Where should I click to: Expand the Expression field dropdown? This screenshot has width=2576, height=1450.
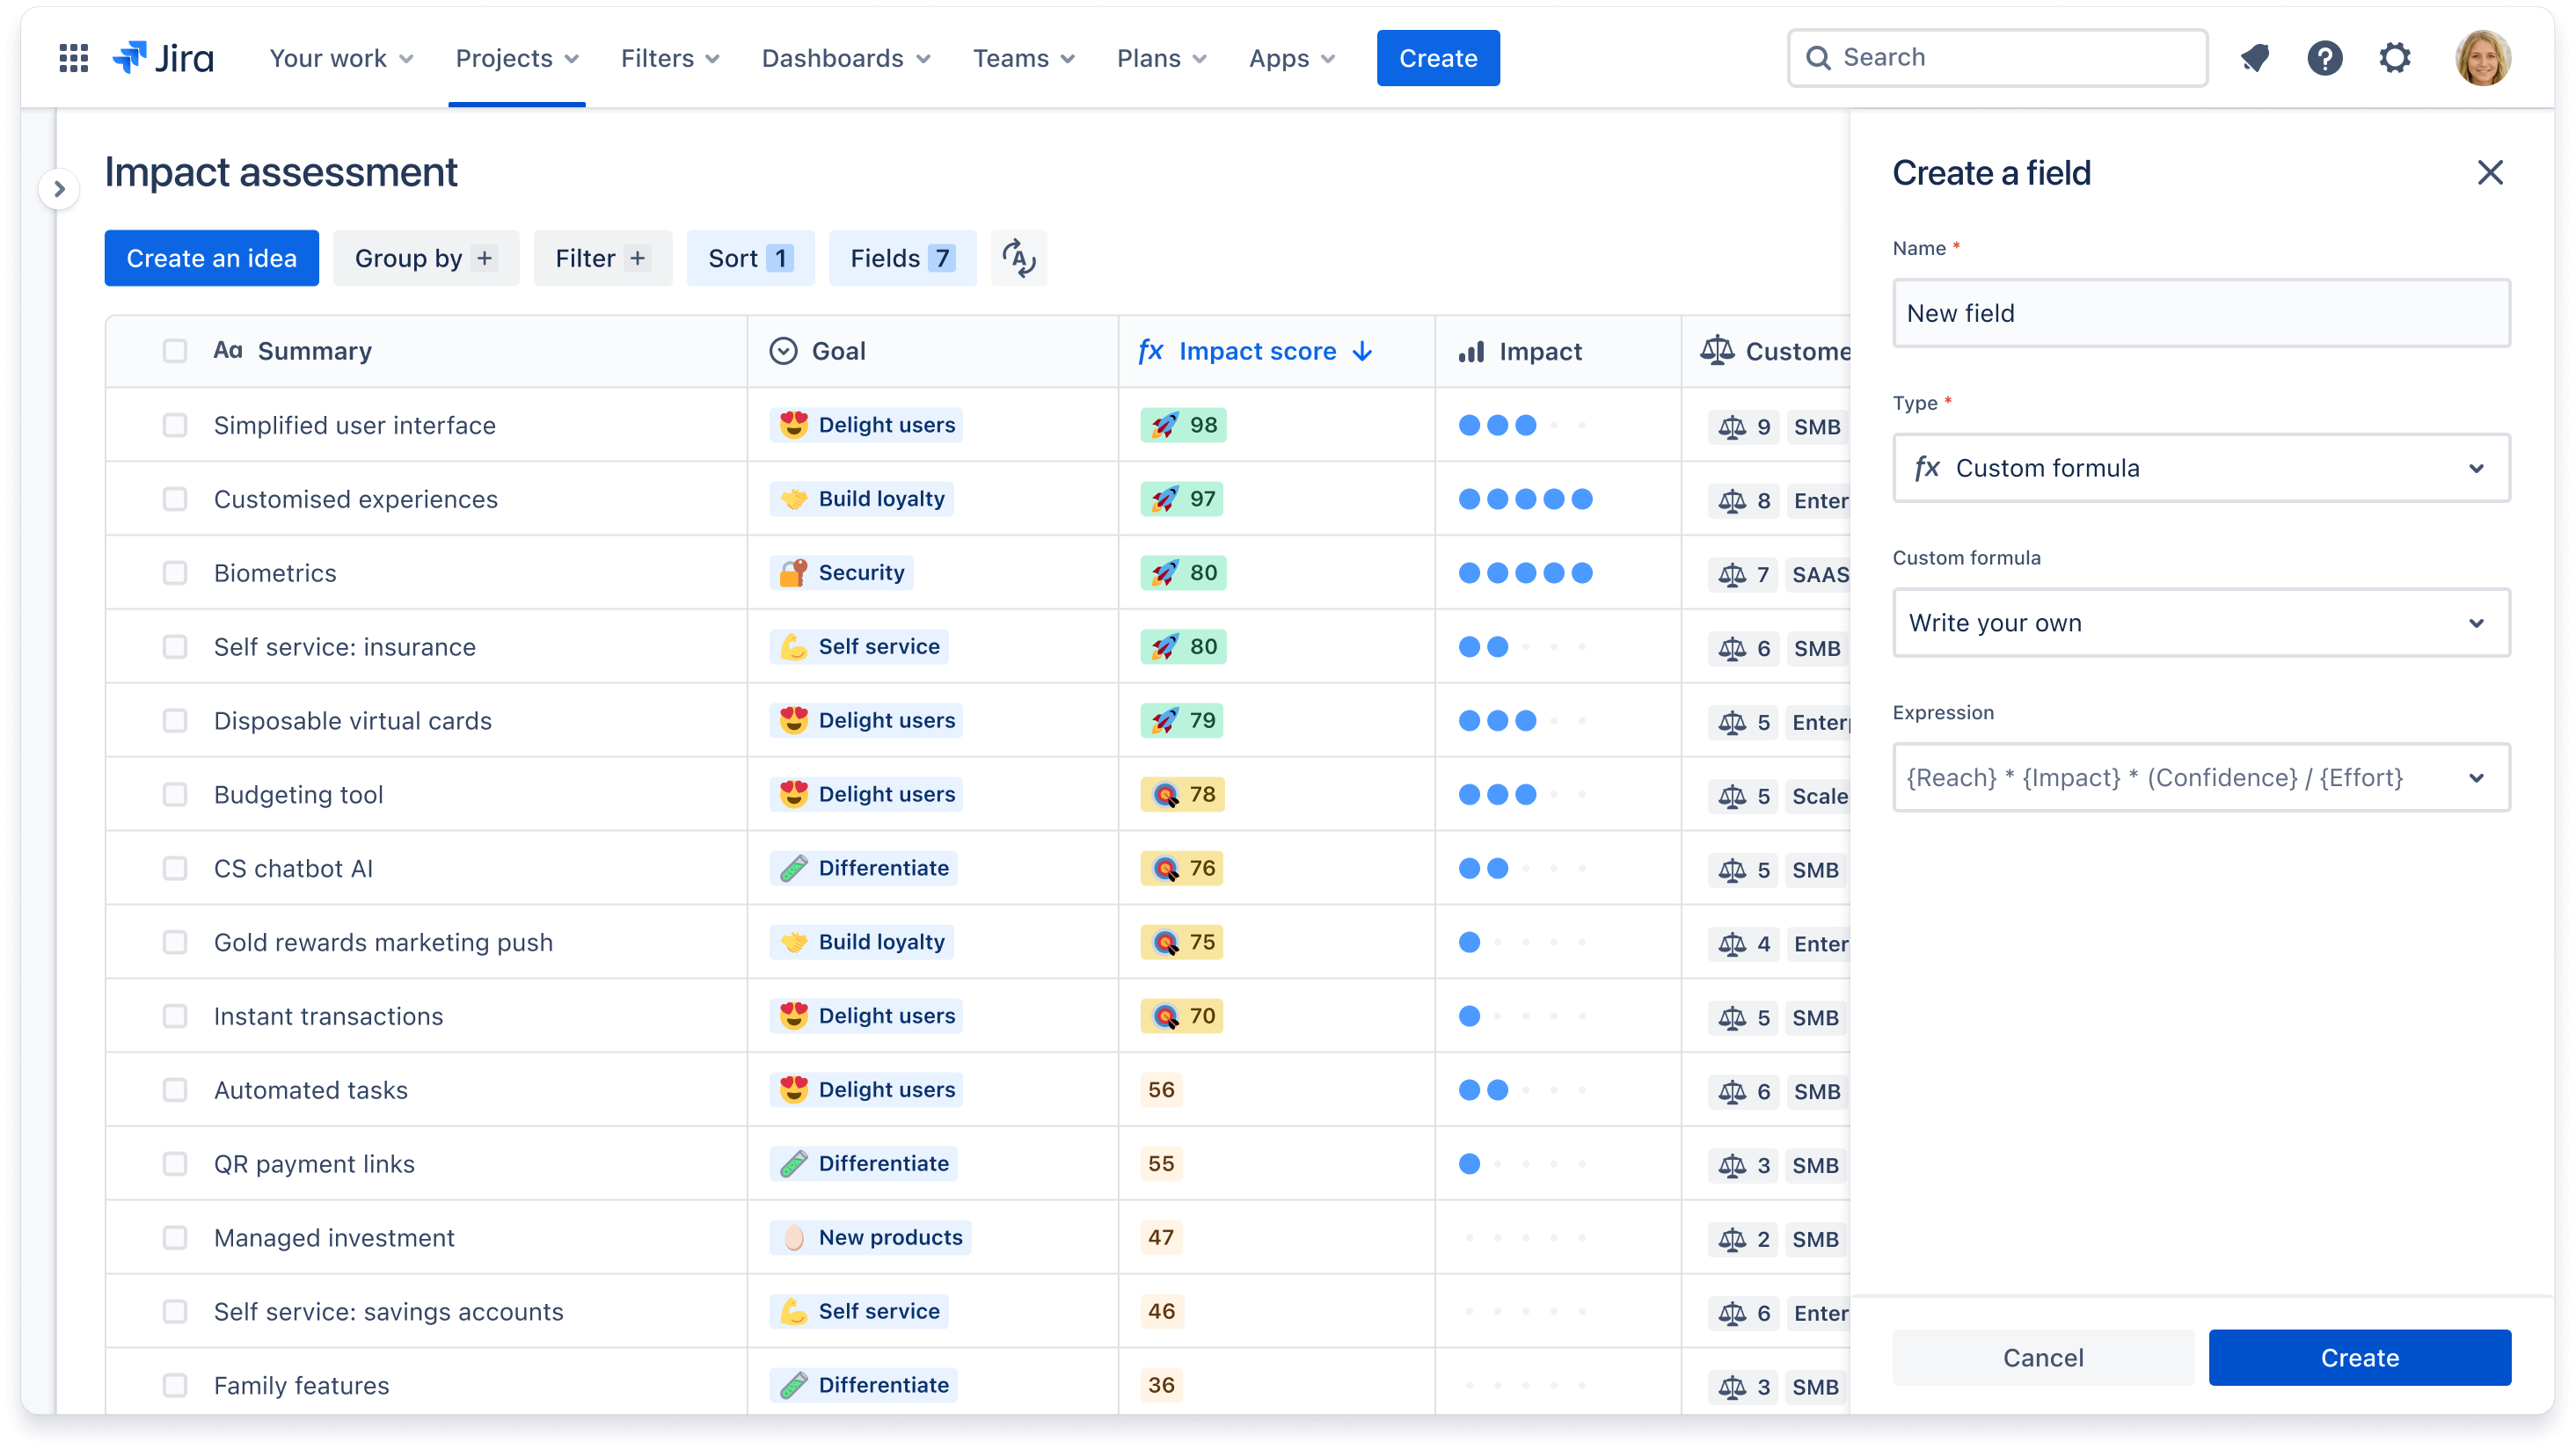[x=2477, y=778]
